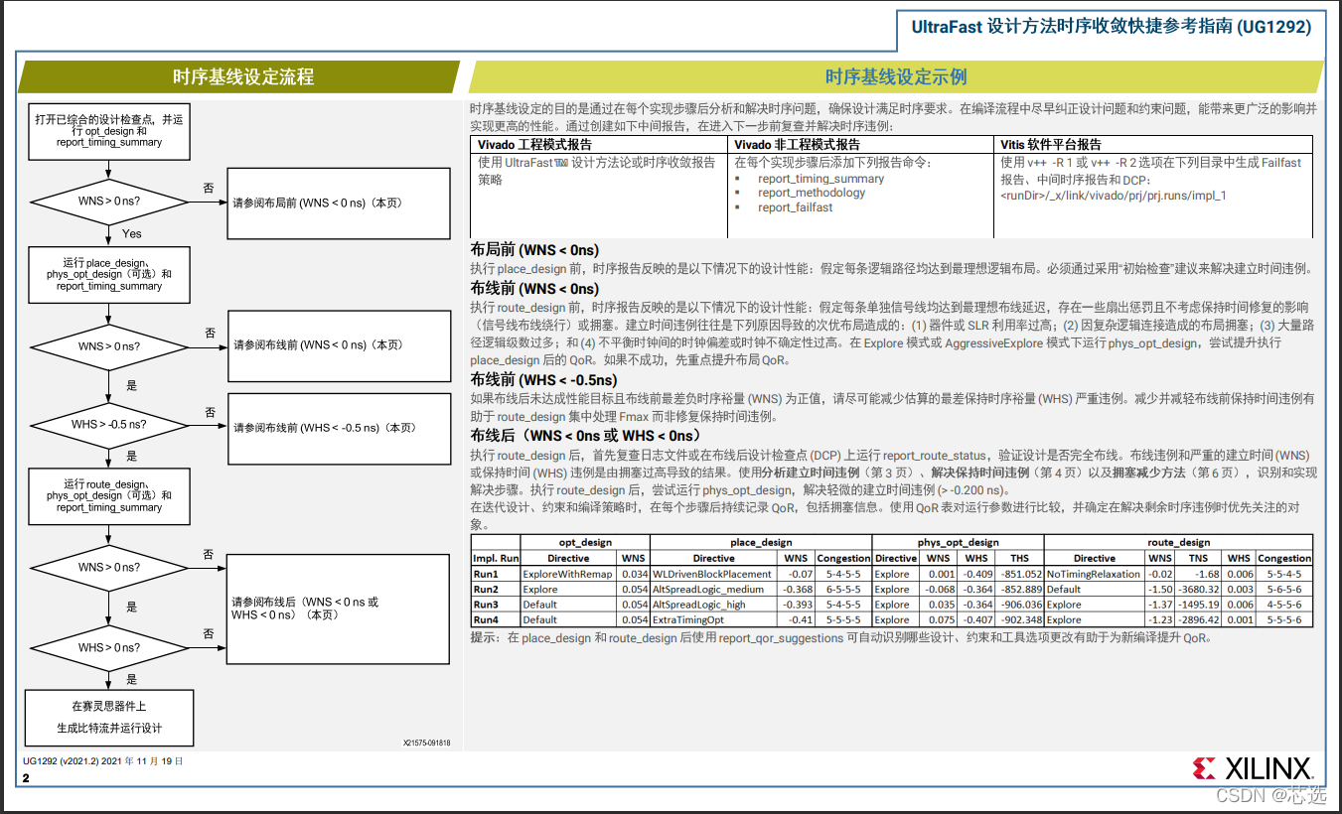Click the phys_opt_design table group header
This screenshot has height=814, width=1342.
point(958,542)
